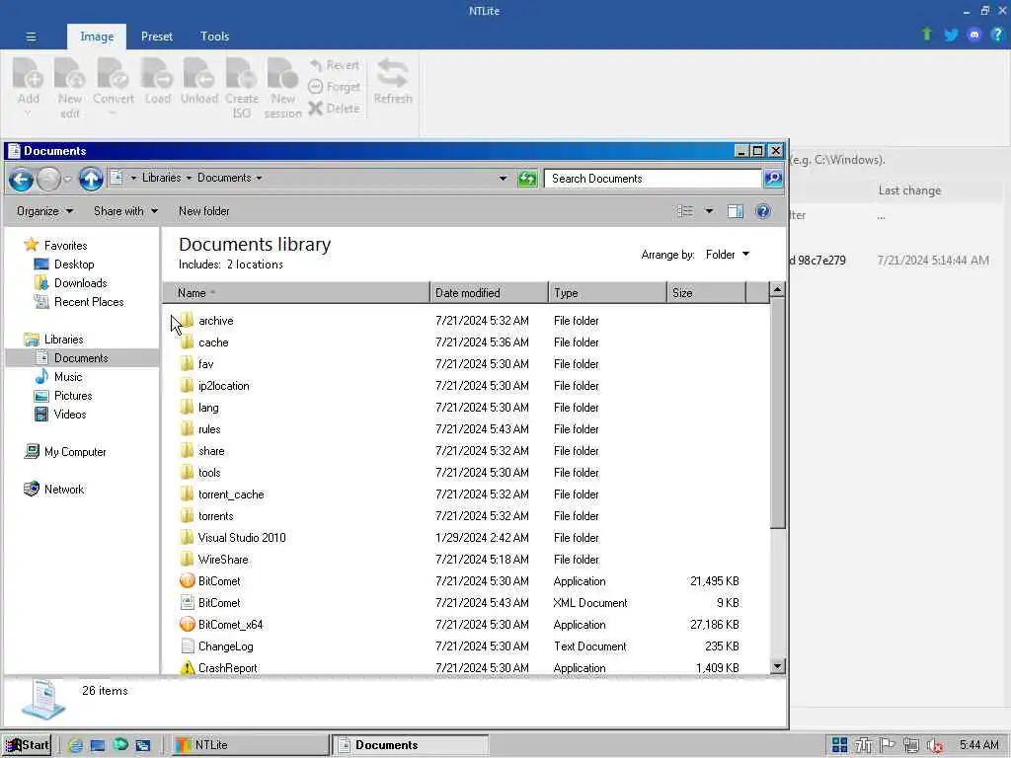Screen dimensions: 1011x758
Task: Click the Delete button in NTLite ribbon
Action: point(334,109)
